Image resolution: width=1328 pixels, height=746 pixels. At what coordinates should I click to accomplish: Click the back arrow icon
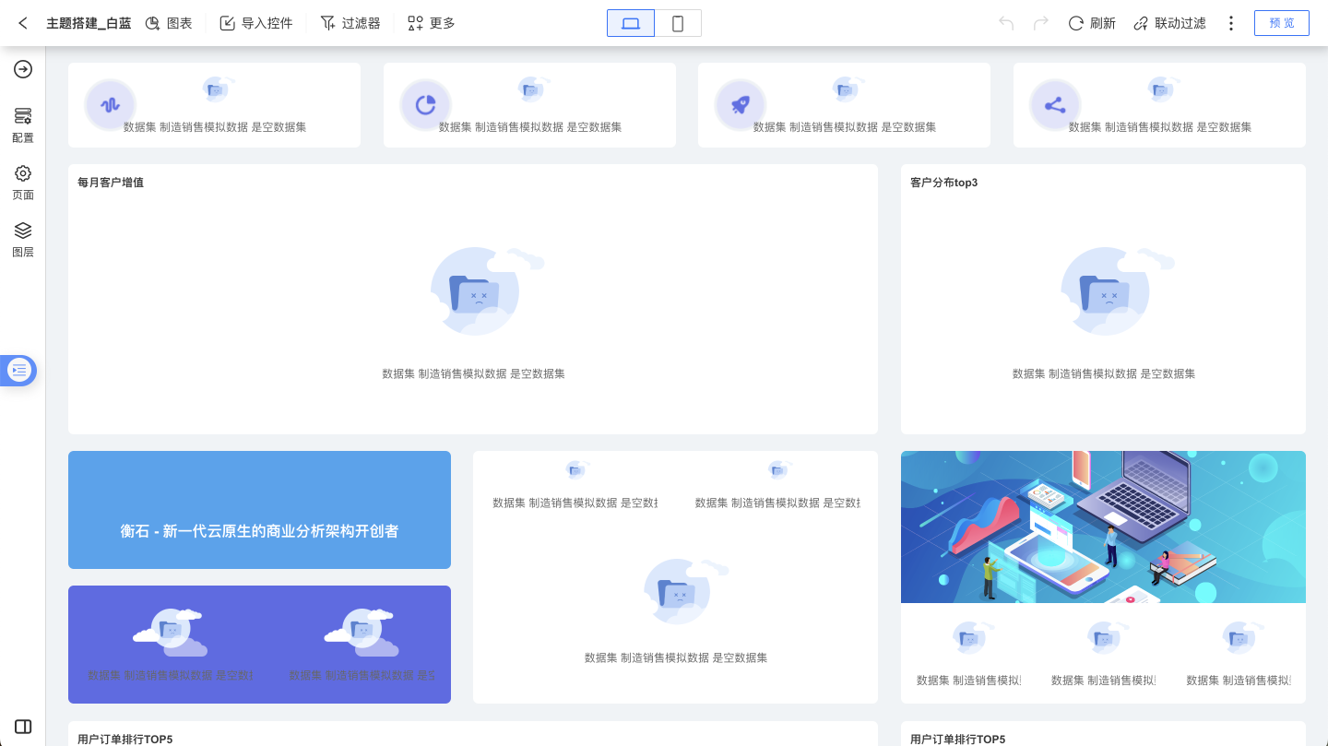(23, 23)
